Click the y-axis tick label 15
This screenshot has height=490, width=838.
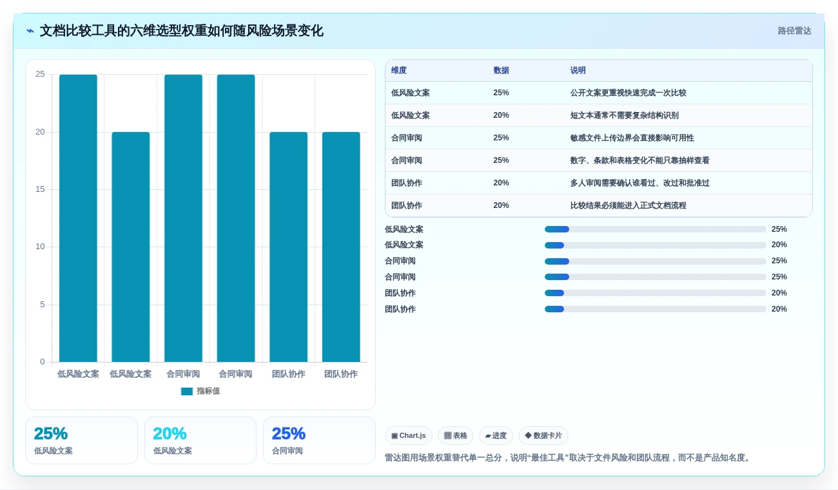click(40, 189)
